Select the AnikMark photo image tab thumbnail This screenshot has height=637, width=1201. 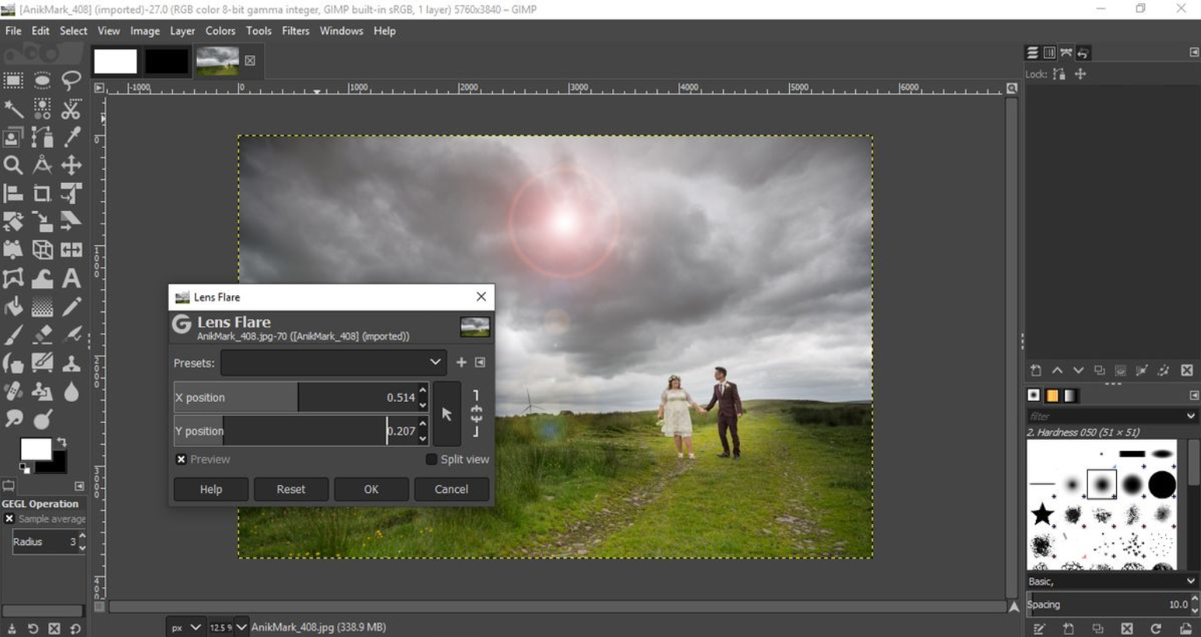217,61
